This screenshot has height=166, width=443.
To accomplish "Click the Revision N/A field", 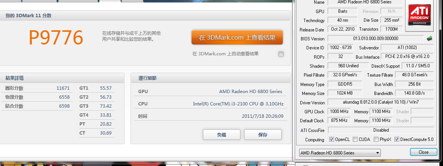I will (x=391, y=11).
